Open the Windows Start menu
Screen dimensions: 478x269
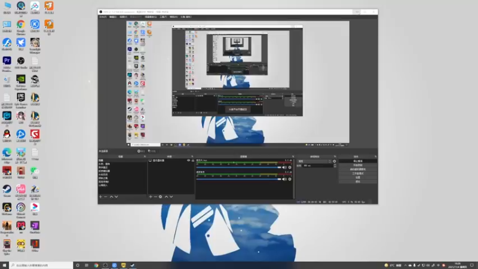(4, 265)
